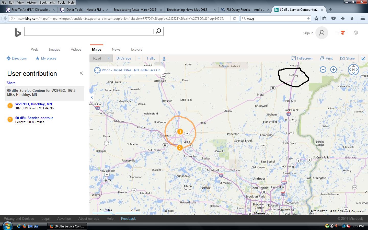Open the Bookmarks menu

[47, 2]
